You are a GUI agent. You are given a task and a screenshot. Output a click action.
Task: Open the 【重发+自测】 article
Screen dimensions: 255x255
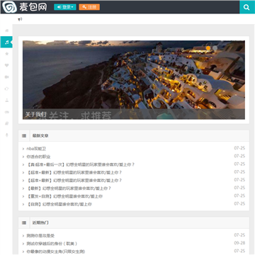pyautogui.click(x=64, y=196)
